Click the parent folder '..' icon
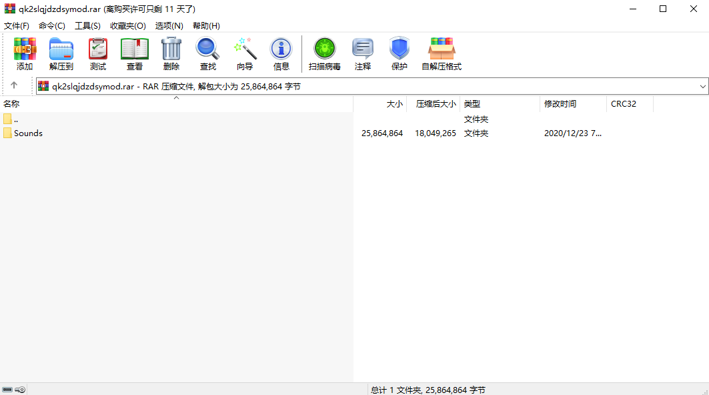This screenshot has height=395, width=709. [7, 119]
